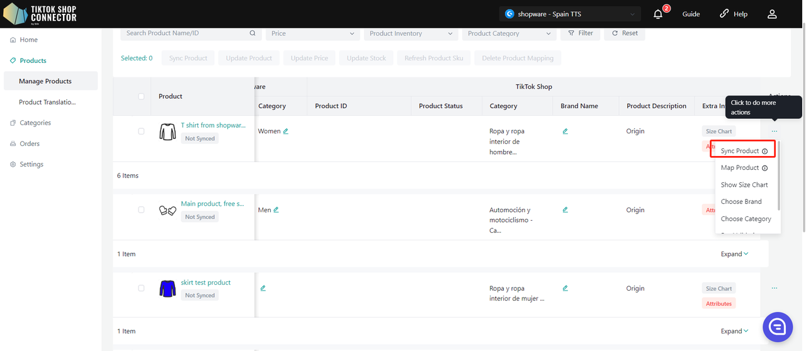The image size is (806, 351).
Task: Click the search magnifier icon
Action: coord(253,33)
